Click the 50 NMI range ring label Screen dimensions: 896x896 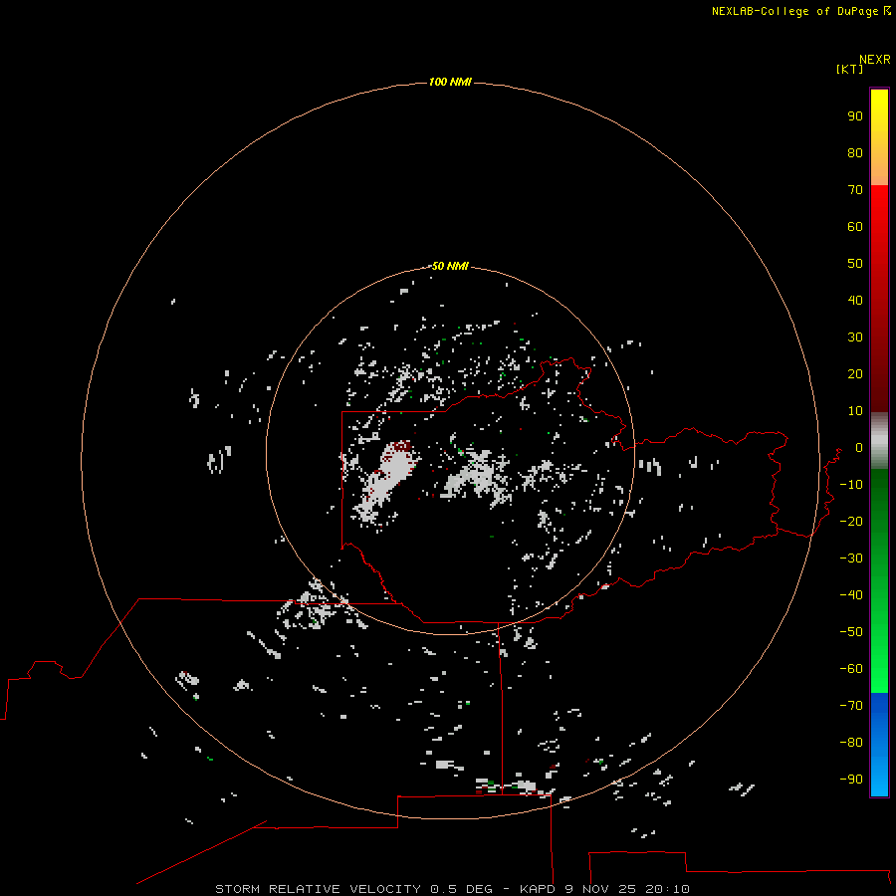click(x=450, y=266)
